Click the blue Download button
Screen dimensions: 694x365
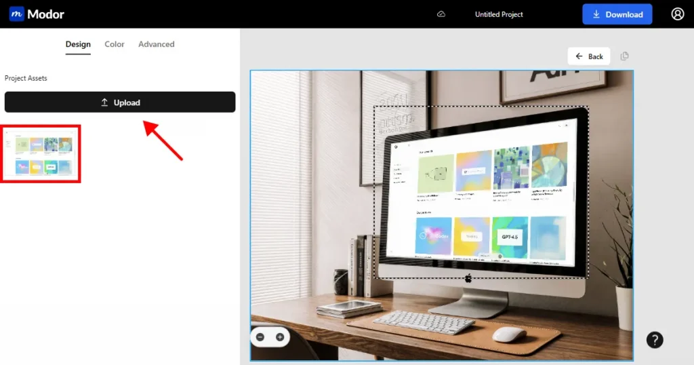(617, 14)
